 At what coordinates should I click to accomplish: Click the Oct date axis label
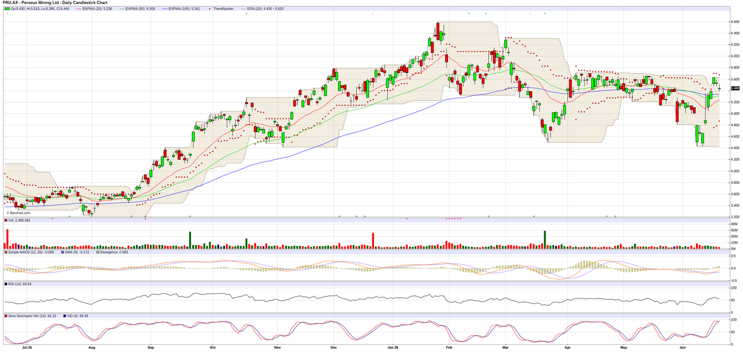coord(213,348)
